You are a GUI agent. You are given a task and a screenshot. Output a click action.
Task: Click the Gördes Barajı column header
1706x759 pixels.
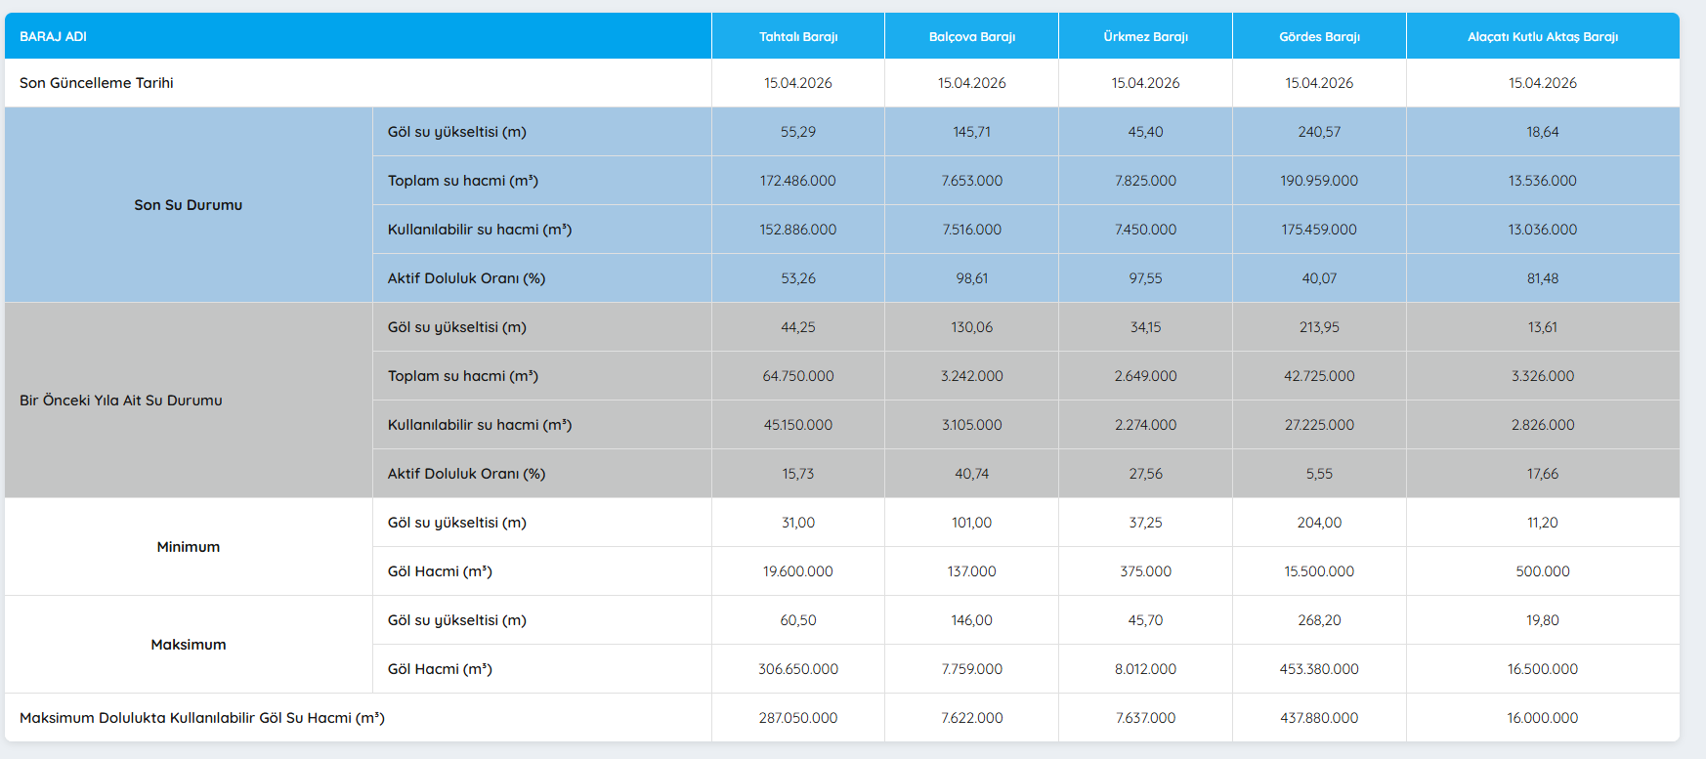pyautogui.click(x=1319, y=36)
